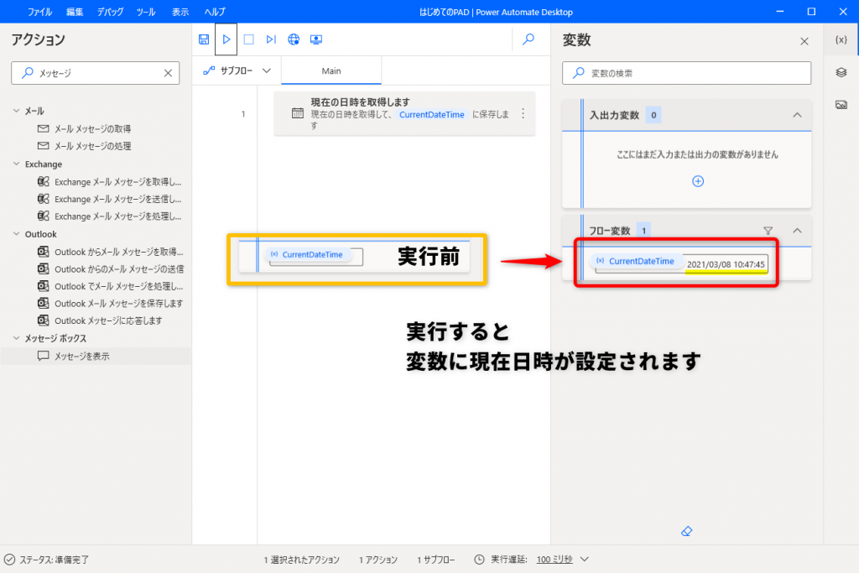Open the desktop recorder monitor icon
859x573 pixels.
coord(316,39)
